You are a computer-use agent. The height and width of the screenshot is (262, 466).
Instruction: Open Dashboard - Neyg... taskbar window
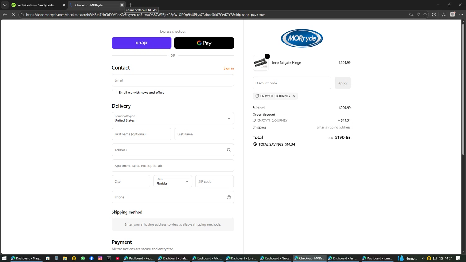tap(276, 258)
